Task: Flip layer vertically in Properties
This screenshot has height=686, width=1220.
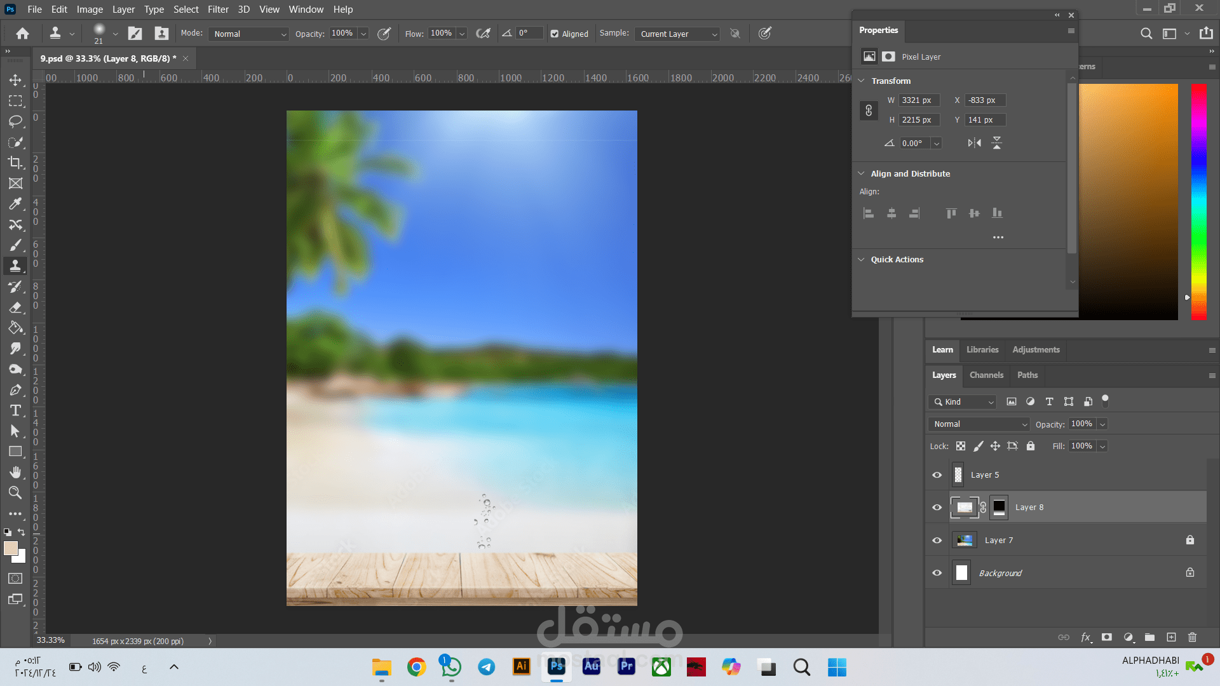Action: [x=997, y=143]
